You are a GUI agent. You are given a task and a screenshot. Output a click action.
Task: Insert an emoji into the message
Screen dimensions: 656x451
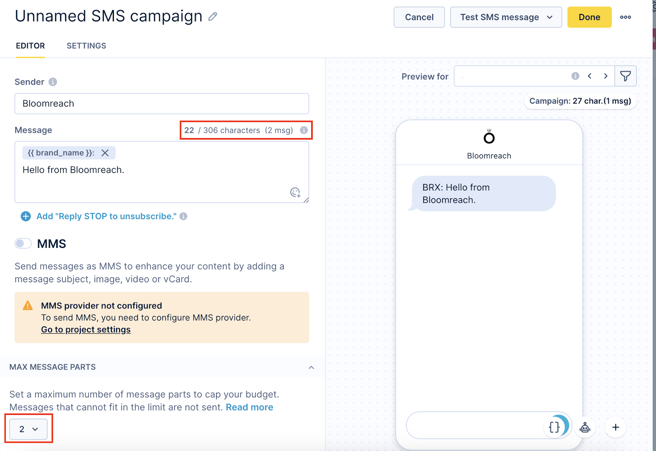(x=295, y=192)
